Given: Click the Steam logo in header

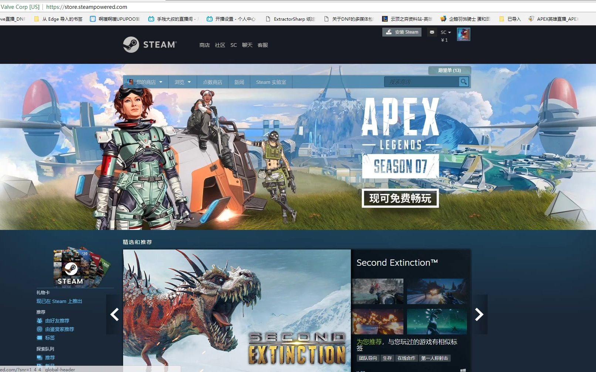Looking at the screenshot, I should pos(150,45).
